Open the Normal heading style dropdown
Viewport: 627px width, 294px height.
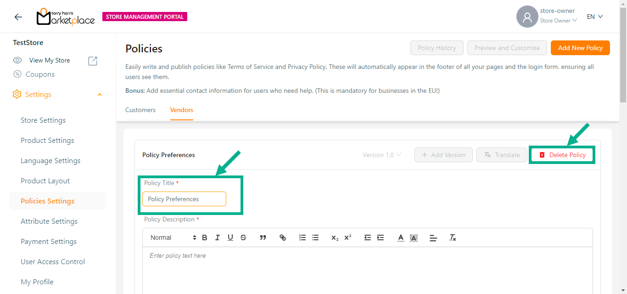173,237
